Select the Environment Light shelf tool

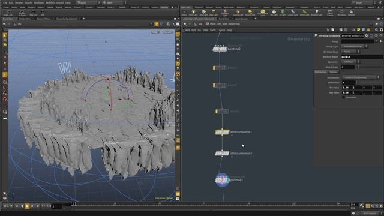263,13
